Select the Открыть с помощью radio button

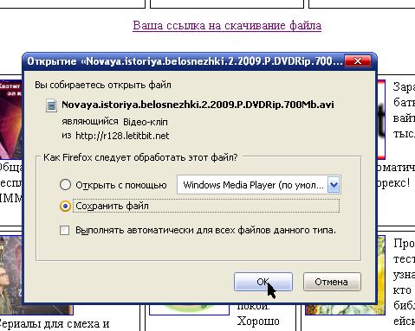click(x=65, y=185)
